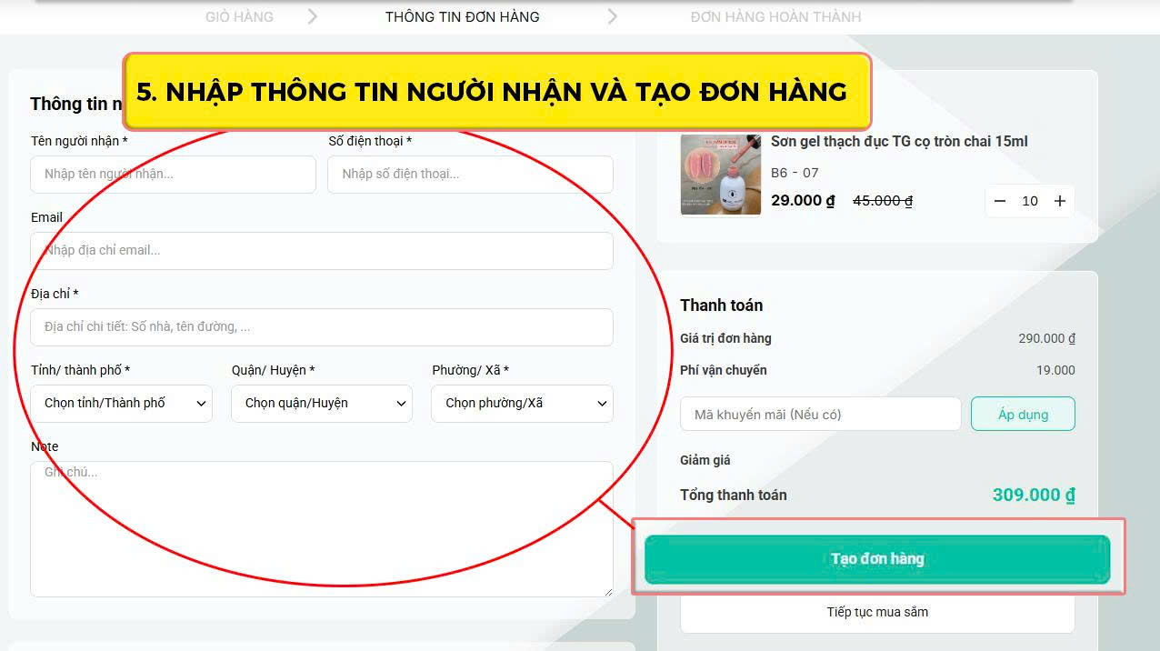Go to the GIỎ HÀNG step
Image resolution: width=1160 pixels, height=651 pixels.
click(x=239, y=16)
